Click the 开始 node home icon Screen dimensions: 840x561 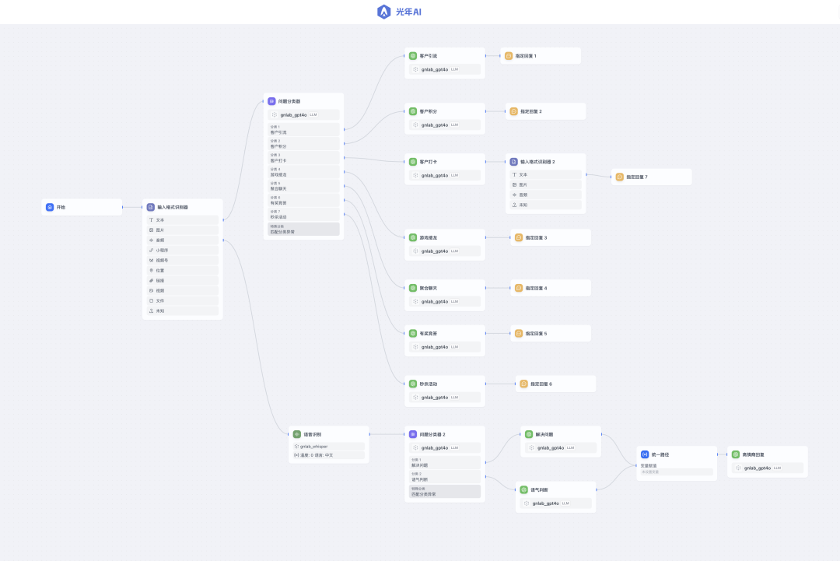point(50,208)
